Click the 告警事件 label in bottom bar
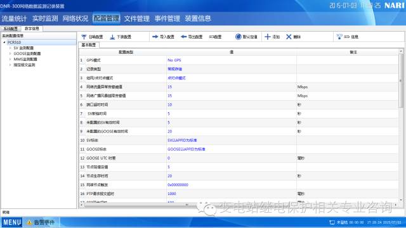Viewport: 406px width, 228px height. point(44,222)
